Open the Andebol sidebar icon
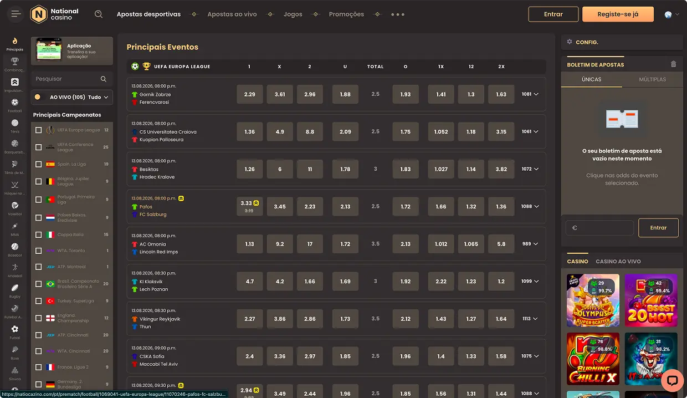Screen dimensions: 687x398 (15, 270)
